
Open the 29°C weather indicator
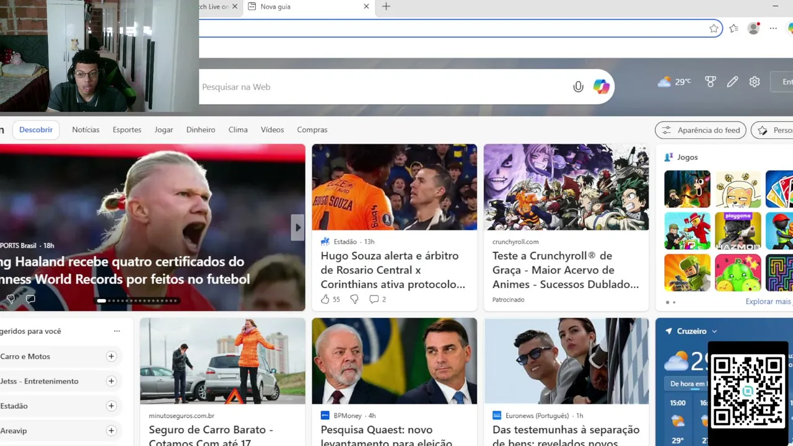(x=674, y=82)
